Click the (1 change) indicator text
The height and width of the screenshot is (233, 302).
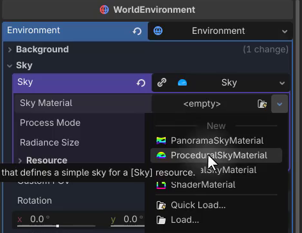[266, 50]
